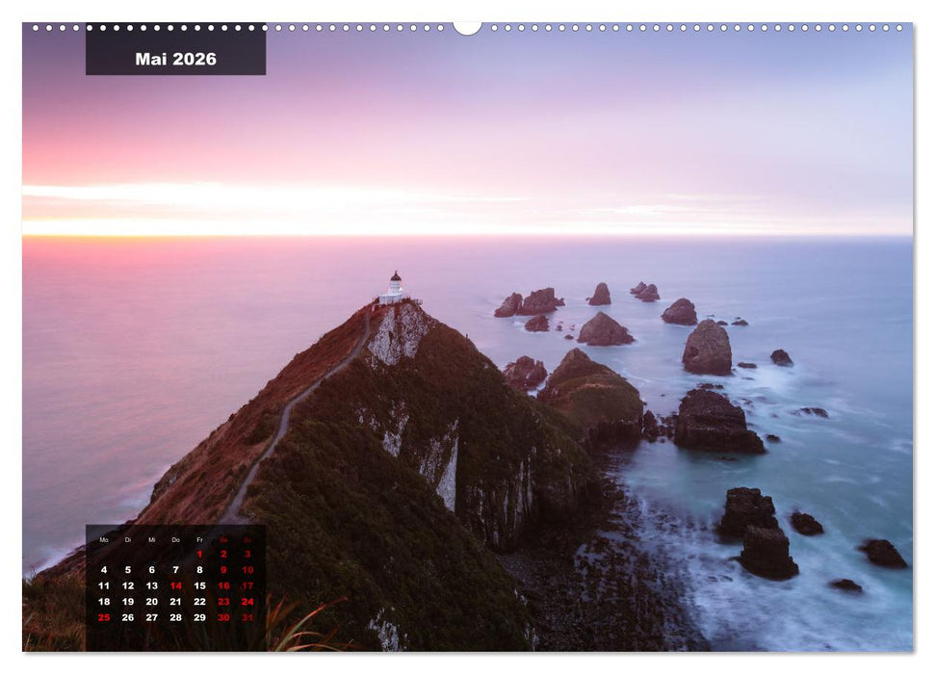Click the red weekend date 10
935x674 pixels.
tap(247, 570)
